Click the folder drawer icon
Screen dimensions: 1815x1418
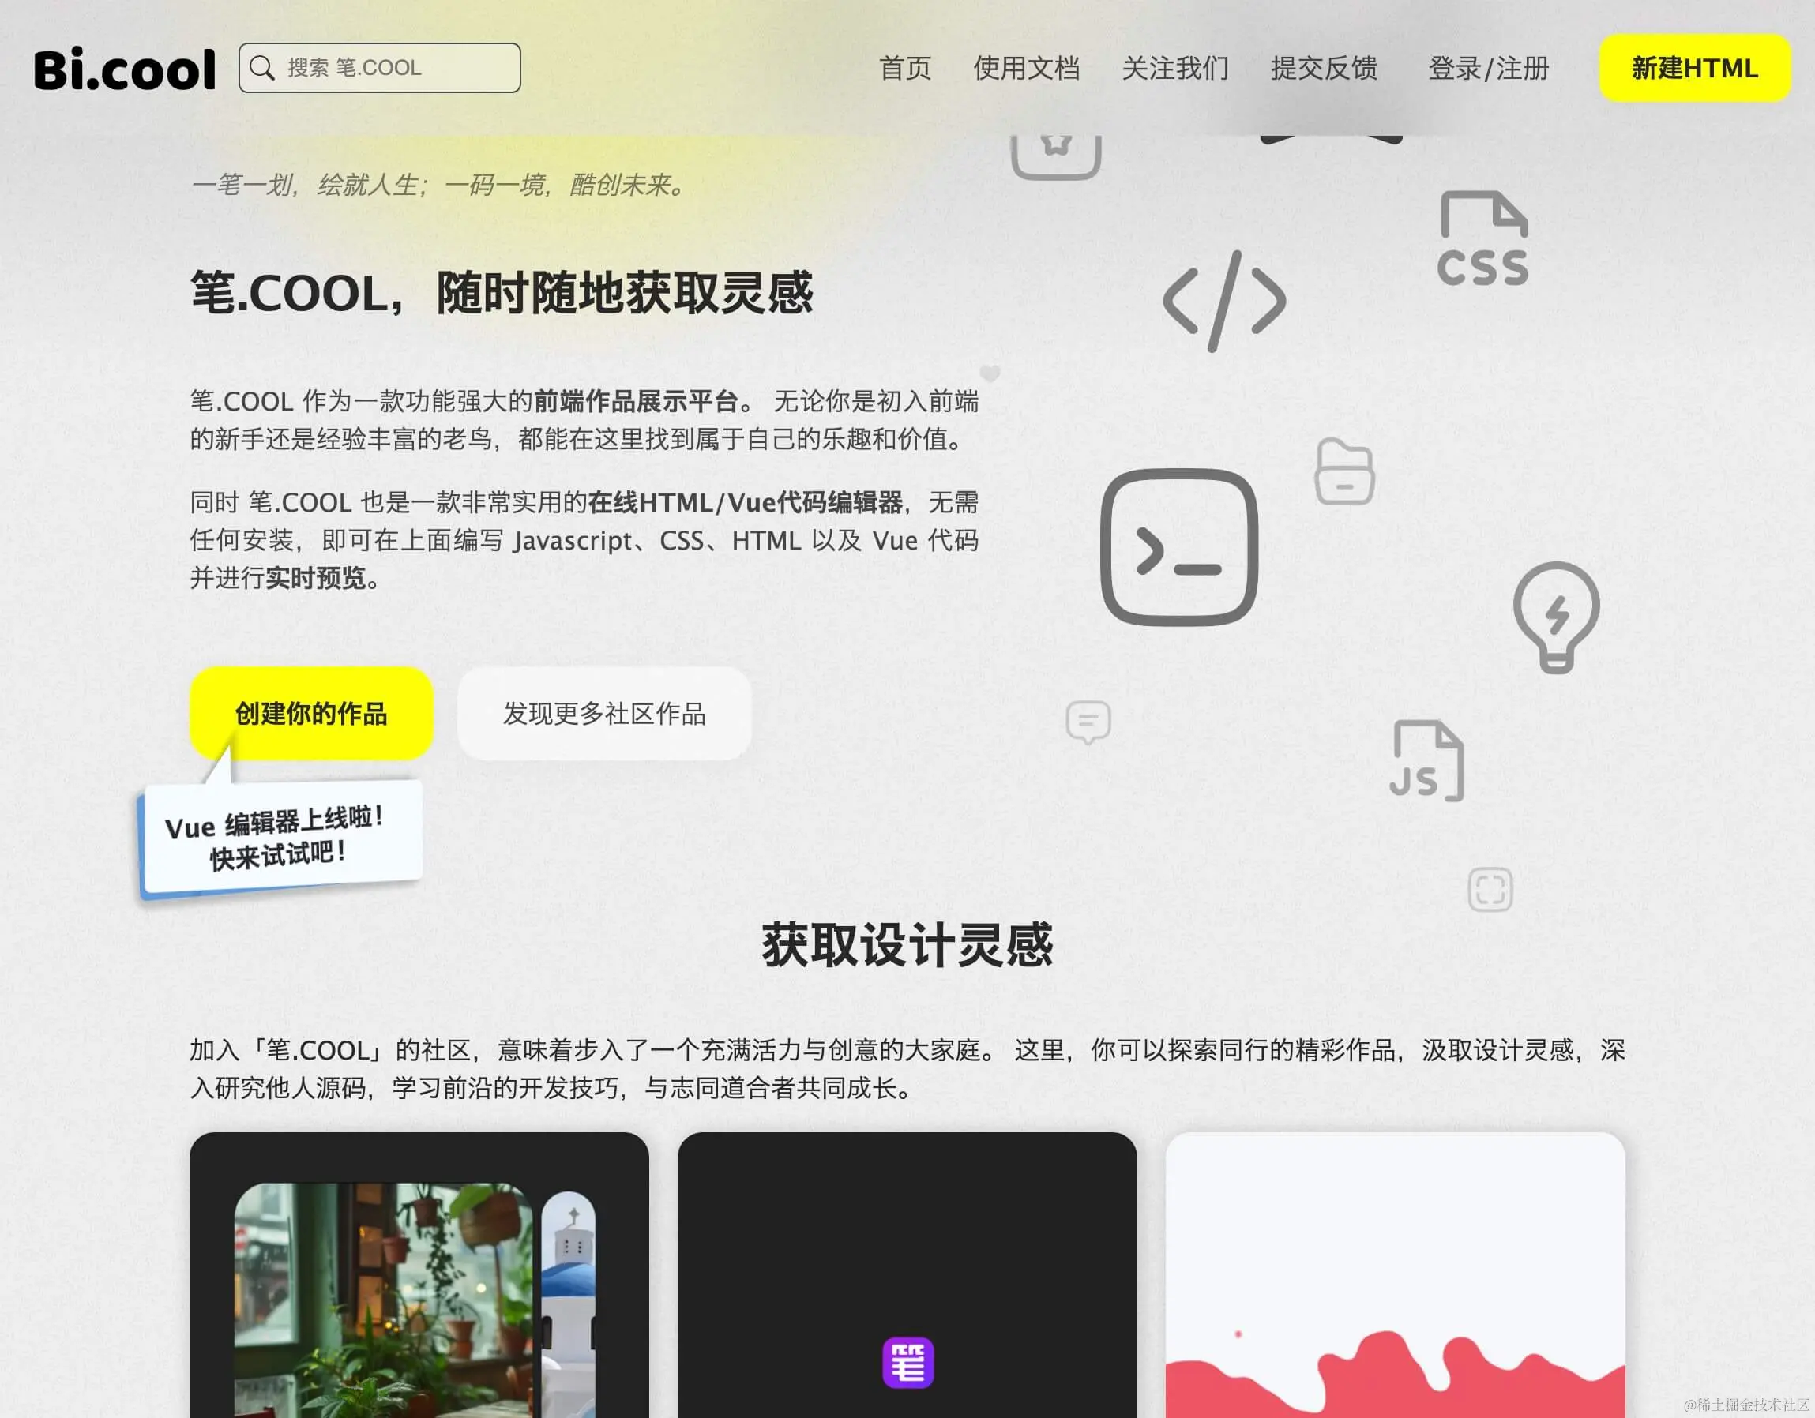pyautogui.click(x=1343, y=472)
